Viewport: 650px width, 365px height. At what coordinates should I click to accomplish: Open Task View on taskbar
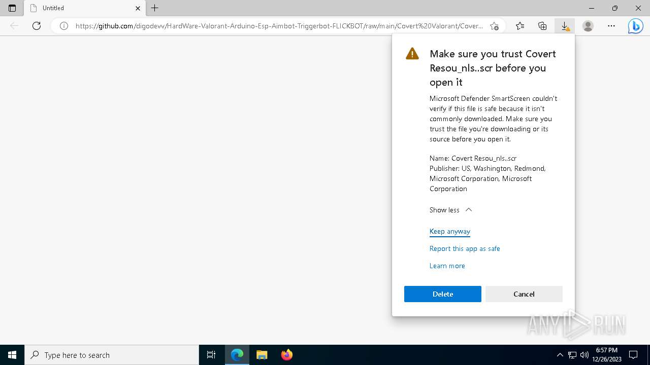(211, 355)
